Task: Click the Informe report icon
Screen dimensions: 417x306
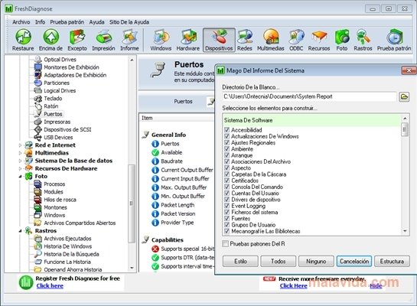Action: pyautogui.click(x=129, y=40)
